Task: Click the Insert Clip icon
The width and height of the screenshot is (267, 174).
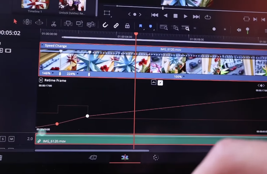Action: point(68,24)
